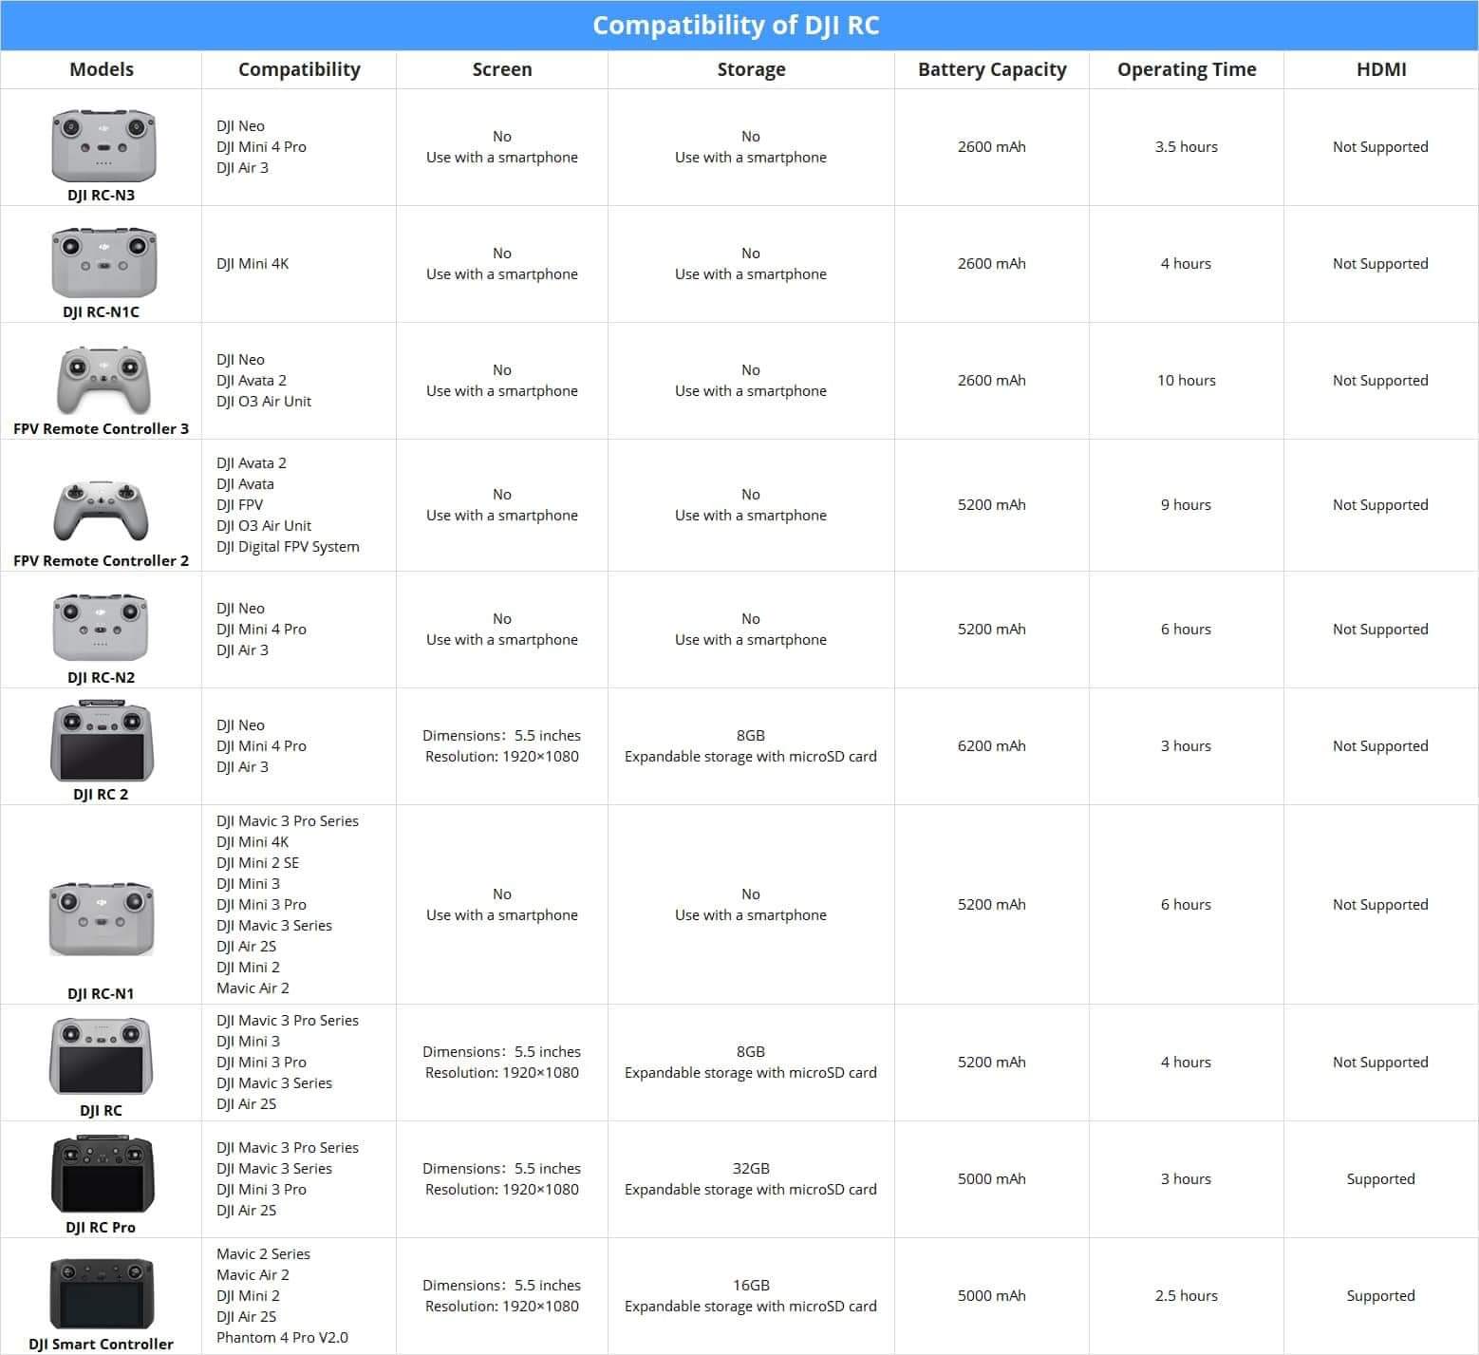Image resolution: width=1479 pixels, height=1355 pixels.
Task: Click the HDMI column header
Action: pyautogui.click(x=1381, y=69)
